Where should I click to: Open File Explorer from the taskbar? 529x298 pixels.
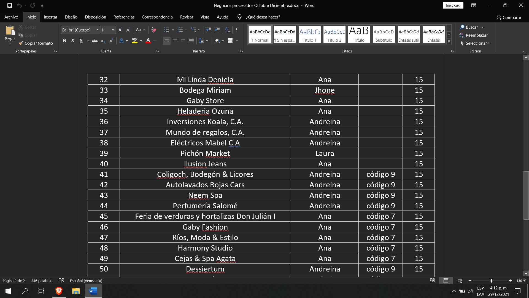pyautogui.click(x=76, y=291)
